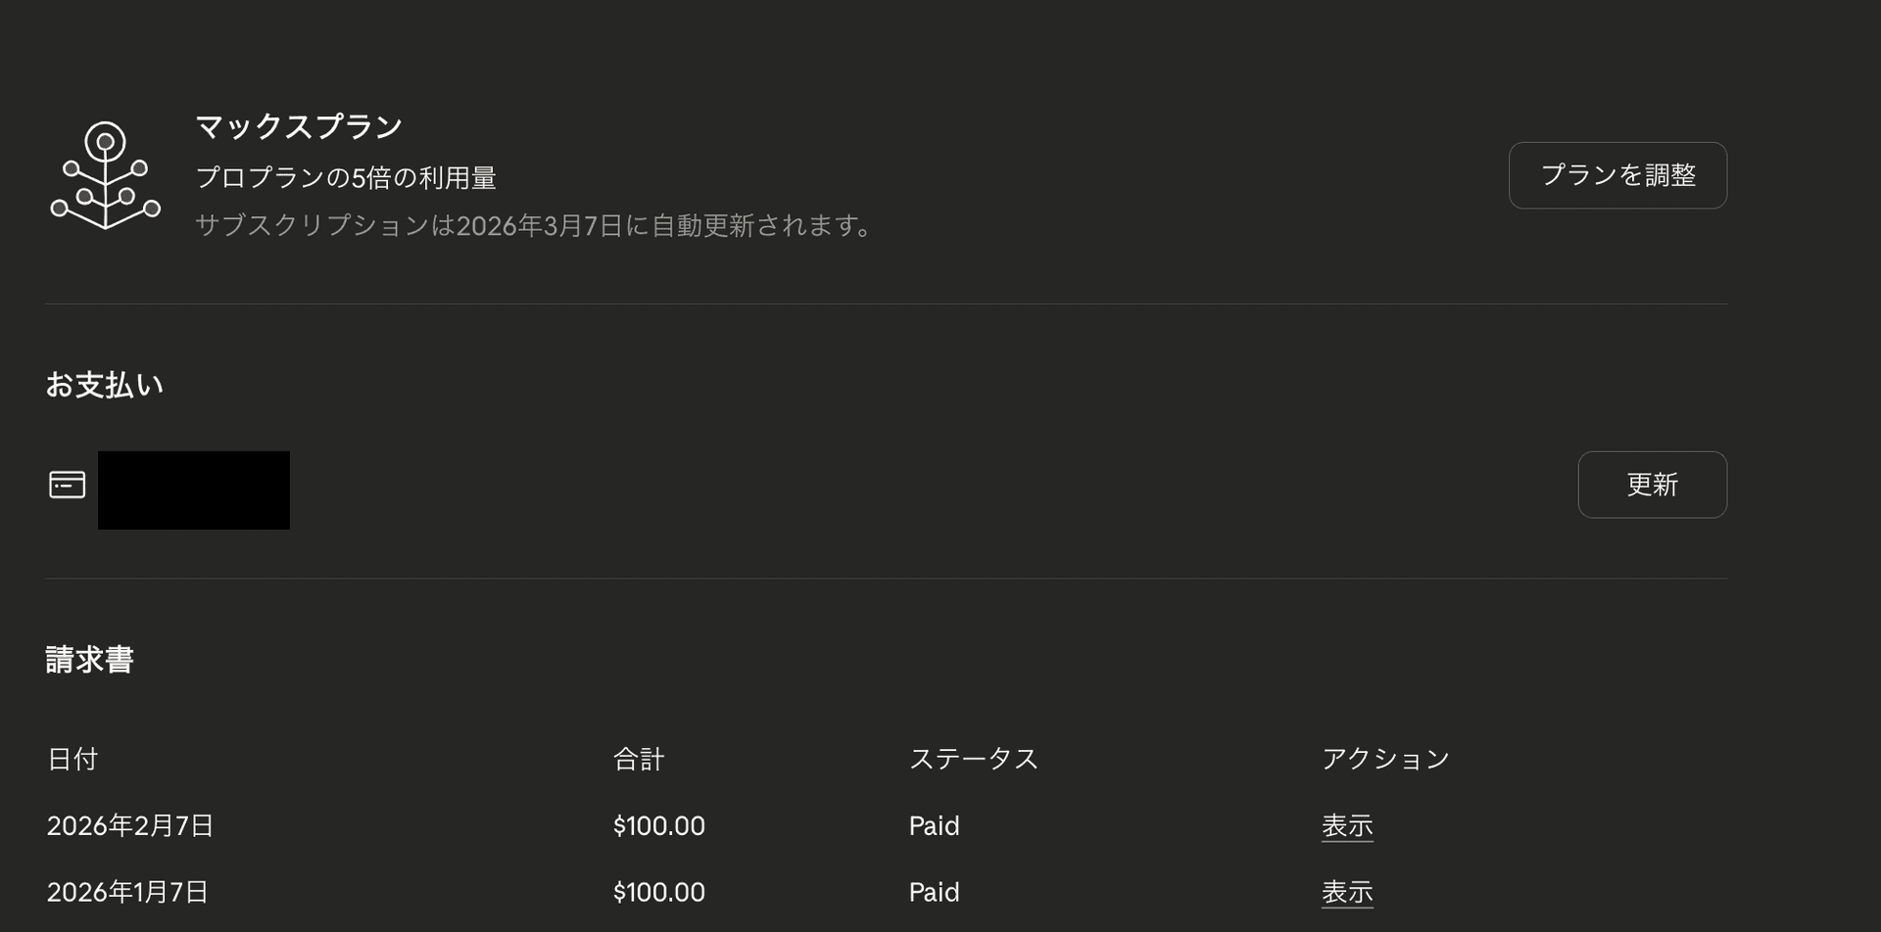Click the Max plan tree icon

point(105,176)
